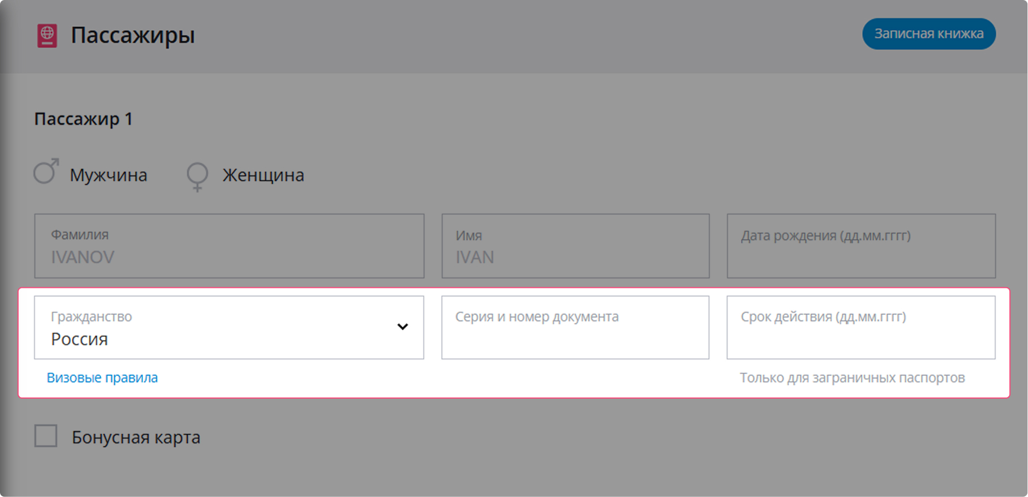Viewport: 1028px width, 497px height.
Task: Click the selected country value Россия
Action: [x=79, y=339]
